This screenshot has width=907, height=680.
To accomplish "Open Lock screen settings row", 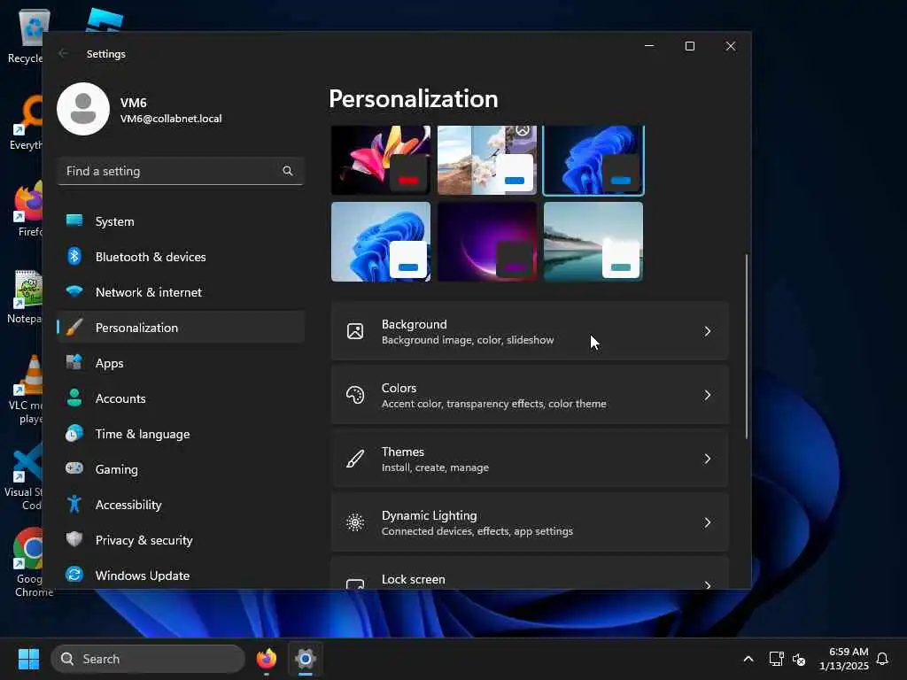I will (x=530, y=574).
